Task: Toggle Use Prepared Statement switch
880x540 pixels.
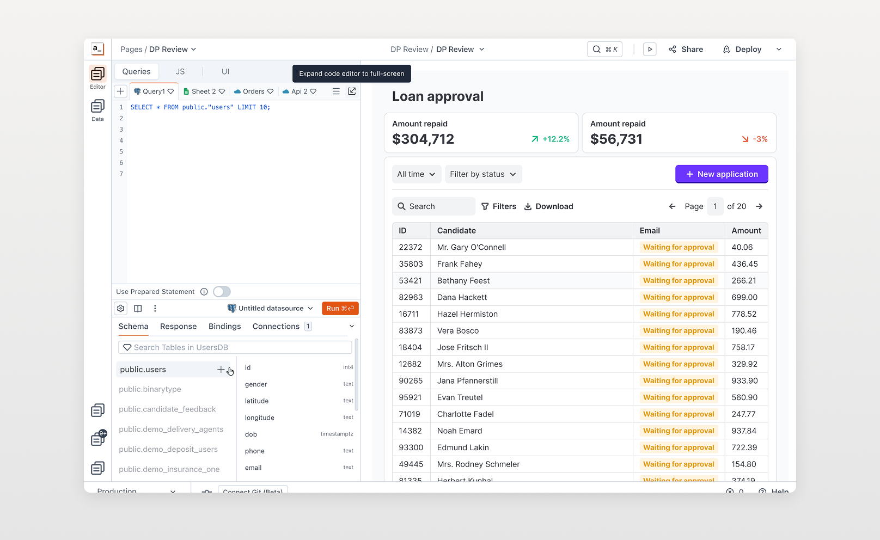Action: point(222,292)
